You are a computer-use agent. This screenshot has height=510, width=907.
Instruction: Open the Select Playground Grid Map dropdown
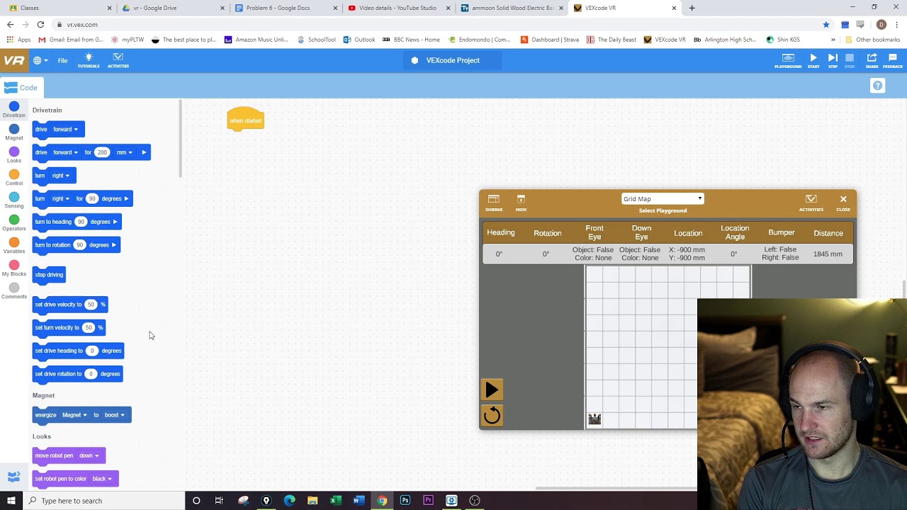tap(663, 199)
